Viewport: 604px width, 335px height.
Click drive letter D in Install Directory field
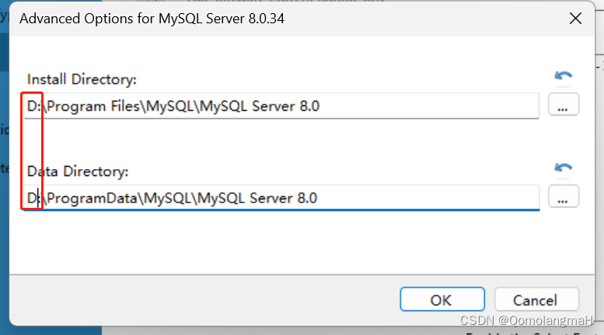click(32, 106)
